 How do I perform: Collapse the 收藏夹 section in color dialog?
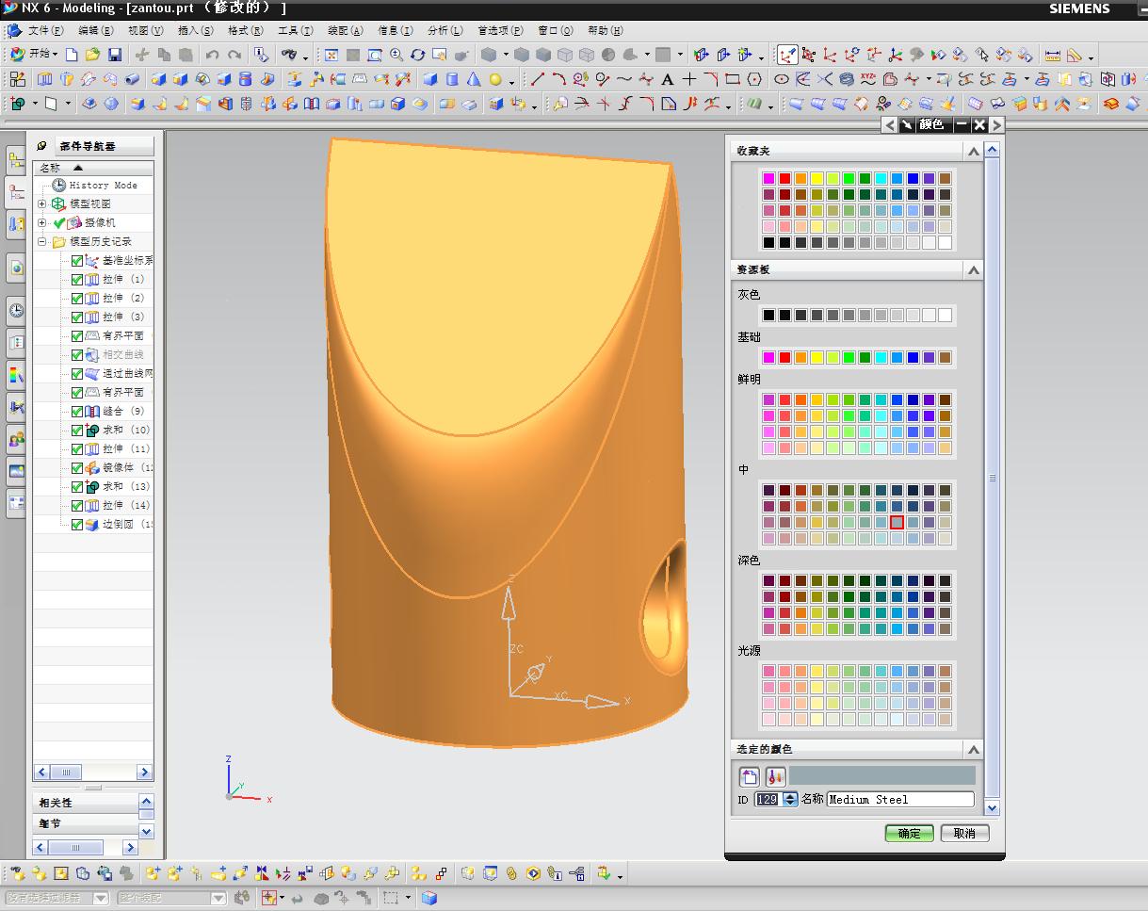tap(973, 151)
